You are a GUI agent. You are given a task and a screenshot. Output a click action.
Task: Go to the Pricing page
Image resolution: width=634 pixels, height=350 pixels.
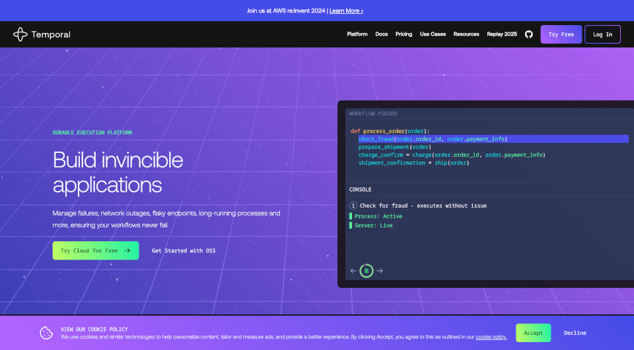pos(404,34)
